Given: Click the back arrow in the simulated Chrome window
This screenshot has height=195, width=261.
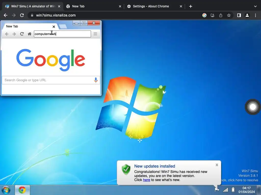Looking at the screenshot, I should pos(7,34).
